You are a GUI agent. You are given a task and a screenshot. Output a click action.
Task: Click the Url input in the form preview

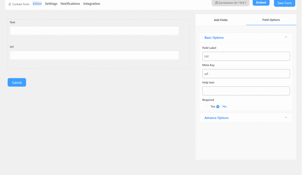click(x=94, y=55)
